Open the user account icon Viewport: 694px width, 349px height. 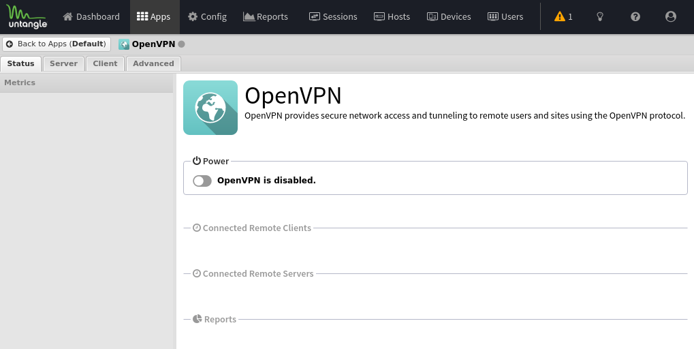pyautogui.click(x=671, y=17)
